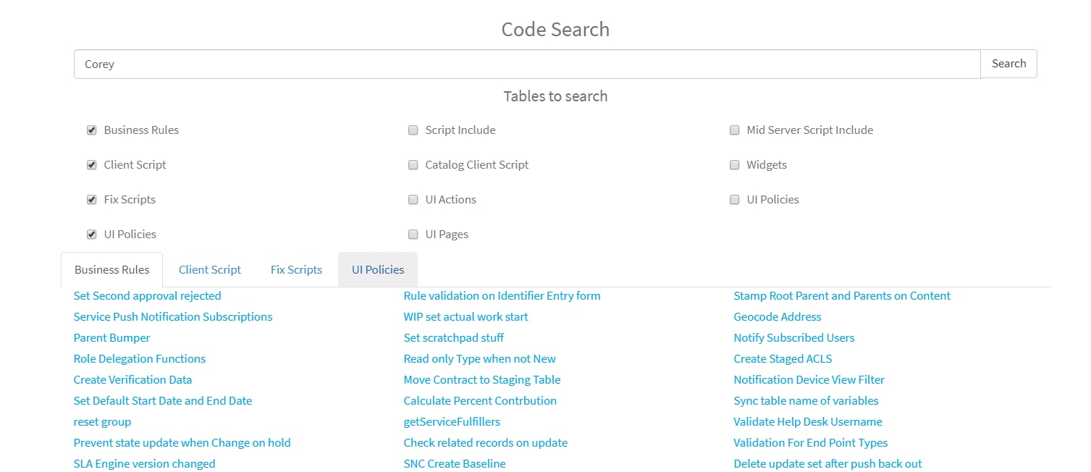Disable the Client Script checkbox
The width and height of the screenshot is (1091, 472).
[91, 164]
